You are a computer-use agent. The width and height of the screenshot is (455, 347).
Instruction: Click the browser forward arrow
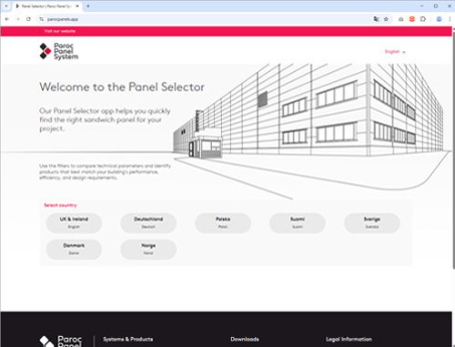[17, 19]
